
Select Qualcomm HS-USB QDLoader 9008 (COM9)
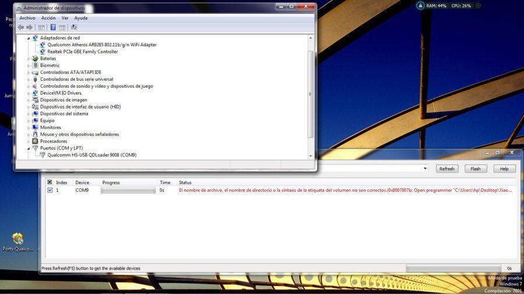coord(92,155)
